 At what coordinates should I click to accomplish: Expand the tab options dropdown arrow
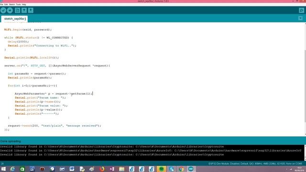point(300,18)
